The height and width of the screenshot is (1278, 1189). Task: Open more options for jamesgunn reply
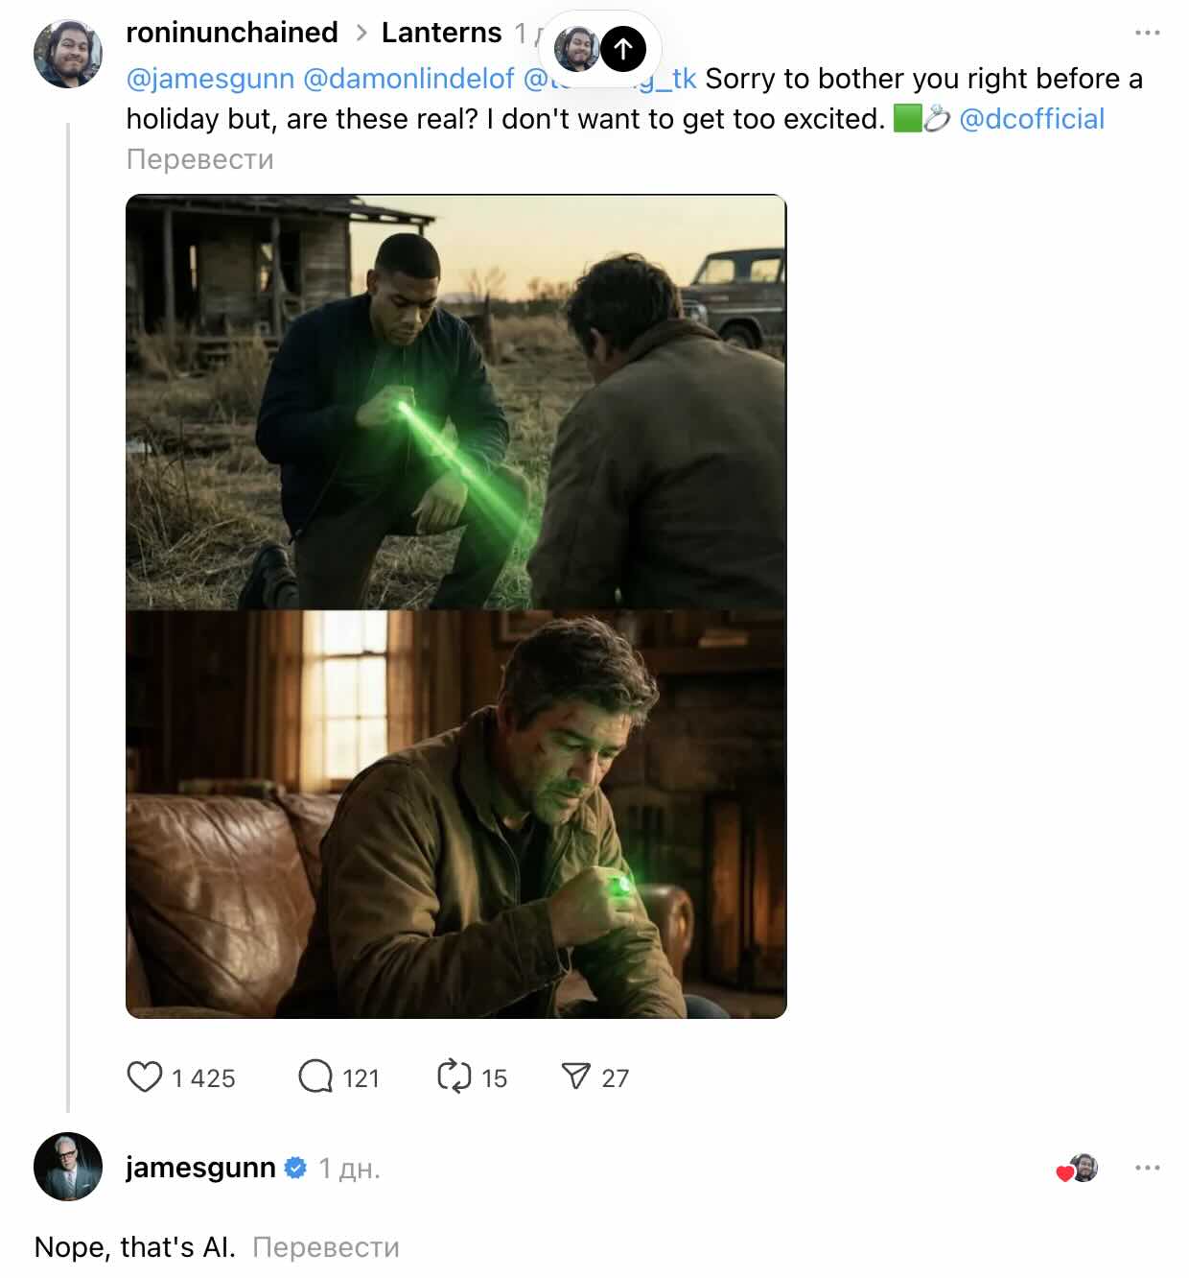(1147, 1168)
